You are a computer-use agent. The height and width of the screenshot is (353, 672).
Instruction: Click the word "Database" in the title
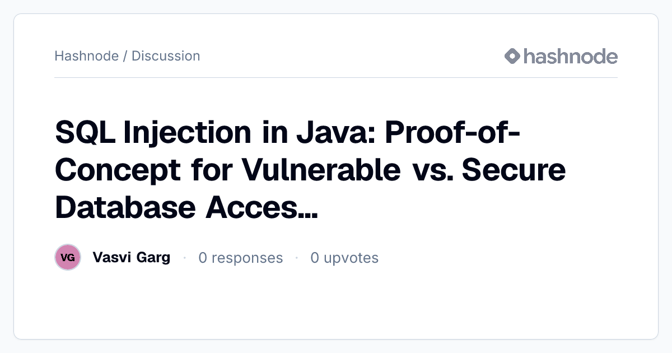tap(121, 206)
